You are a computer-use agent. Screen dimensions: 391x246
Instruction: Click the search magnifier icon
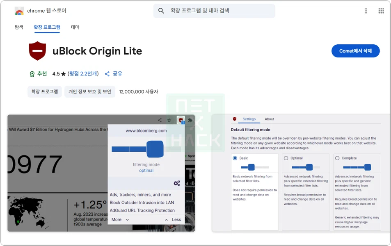pos(161,11)
